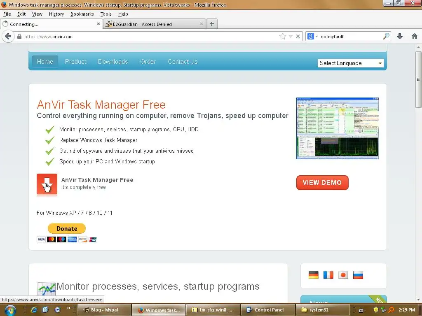Launch Windows Media Player from quick launch
Image resolution: width=422 pixels, height=316 pixels.
pyautogui.click(x=57, y=310)
